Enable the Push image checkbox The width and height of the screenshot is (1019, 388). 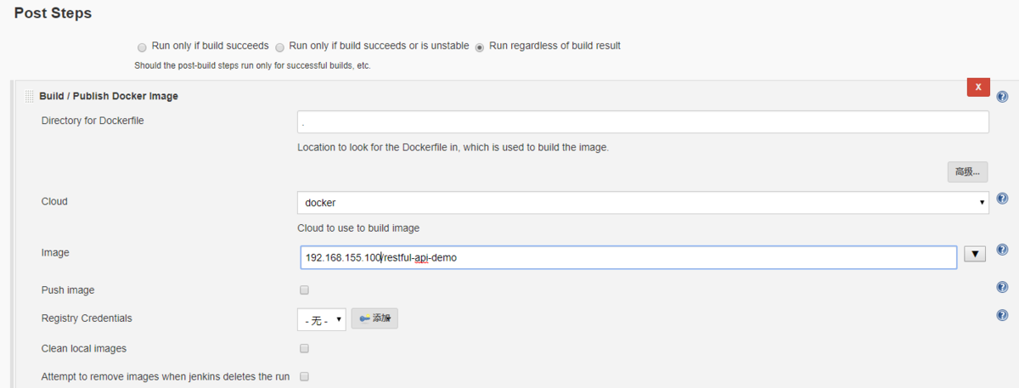pos(304,290)
